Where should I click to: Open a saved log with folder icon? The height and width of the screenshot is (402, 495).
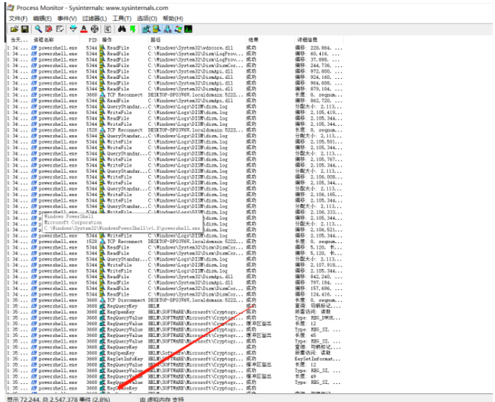pos(14,29)
